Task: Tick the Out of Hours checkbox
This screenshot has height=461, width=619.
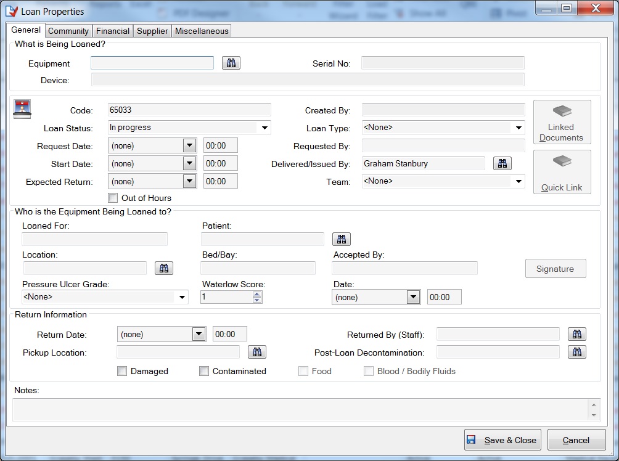Action: tap(113, 198)
